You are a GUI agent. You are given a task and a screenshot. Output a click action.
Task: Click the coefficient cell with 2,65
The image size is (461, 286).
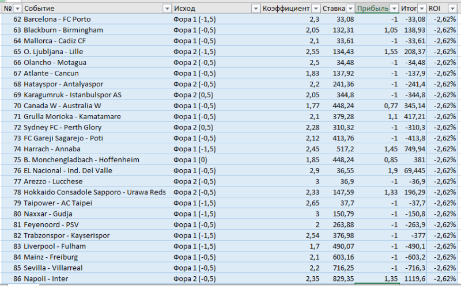tap(304, 203)
